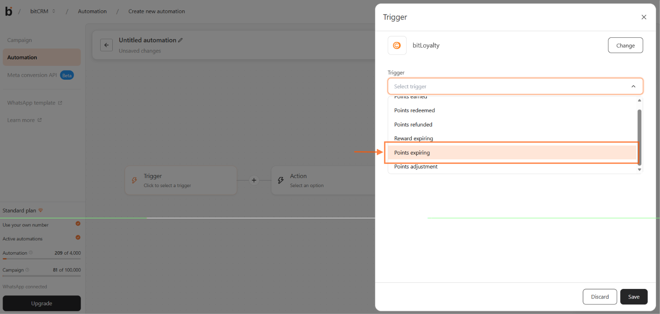Click the Save button
Viewport: 660px width, 314px height.
click(634, 297)
